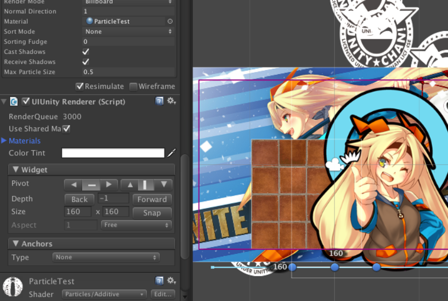Click the Forward depth button

pos(152,199)
